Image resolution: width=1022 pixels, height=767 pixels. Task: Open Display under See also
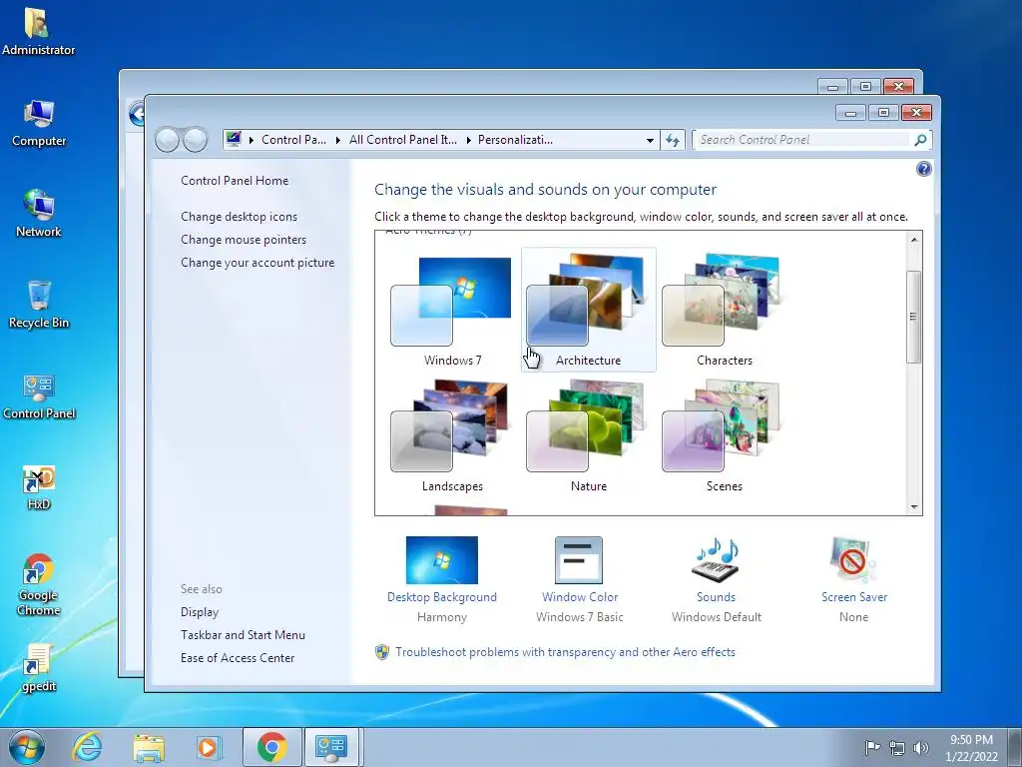(200, 612)
